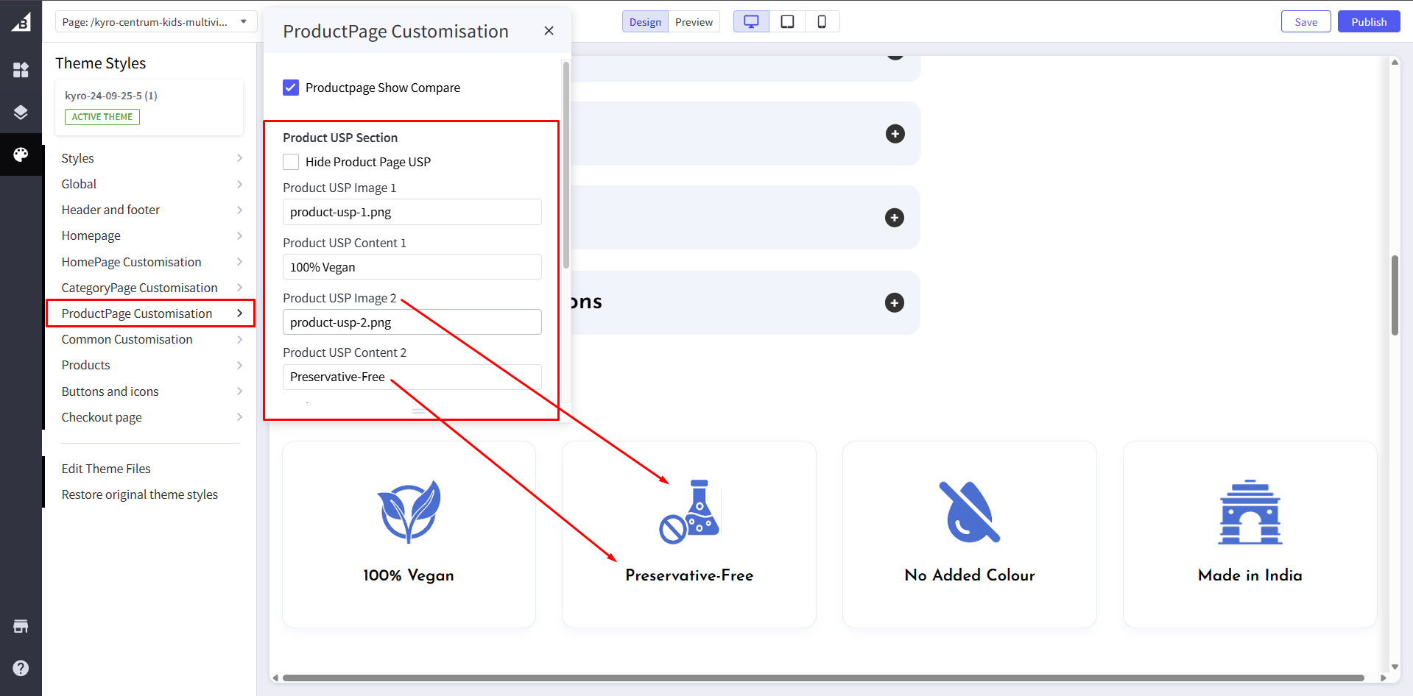Open the storefront icon in sidebar
1413x696 pixels.
point(21,626)
